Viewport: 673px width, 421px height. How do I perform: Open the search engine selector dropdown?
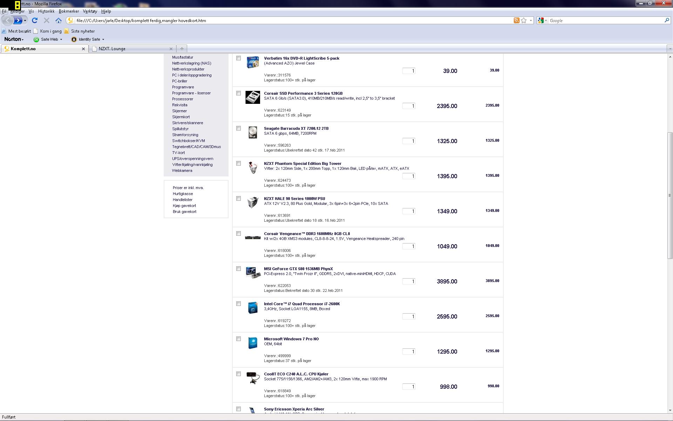tap(546, 20)
